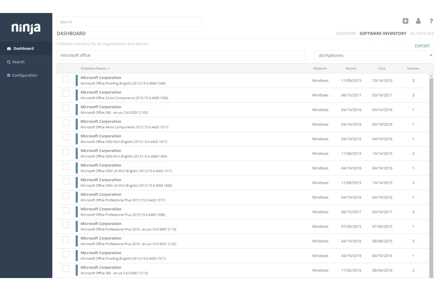Switch to the OVERVIEW tab
The image size is (437, 291).
coord(346,34)
